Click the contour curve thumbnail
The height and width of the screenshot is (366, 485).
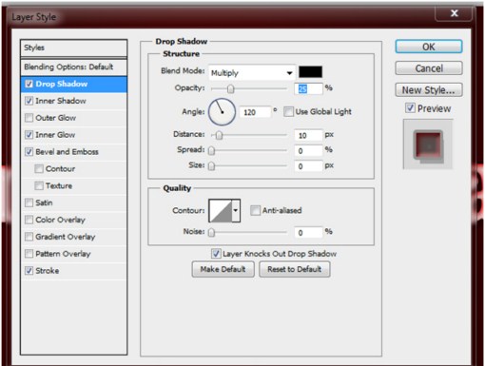click(x=221, y=210)
